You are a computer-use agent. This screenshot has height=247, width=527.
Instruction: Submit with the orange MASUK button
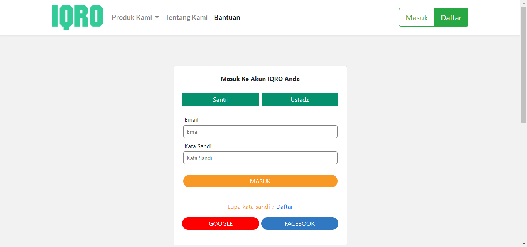pos(260,181)
